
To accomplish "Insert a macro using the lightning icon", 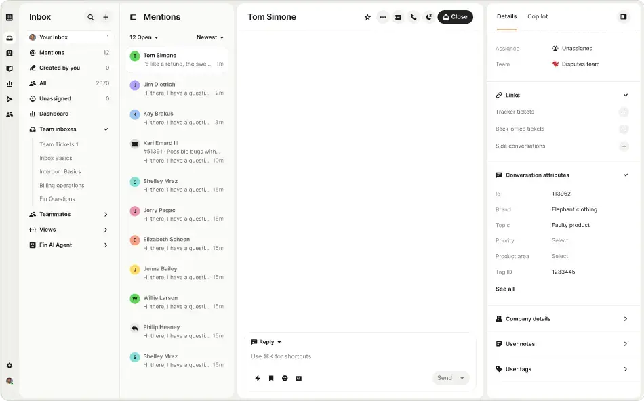I will pyautogui.click(x=258, y=378).
